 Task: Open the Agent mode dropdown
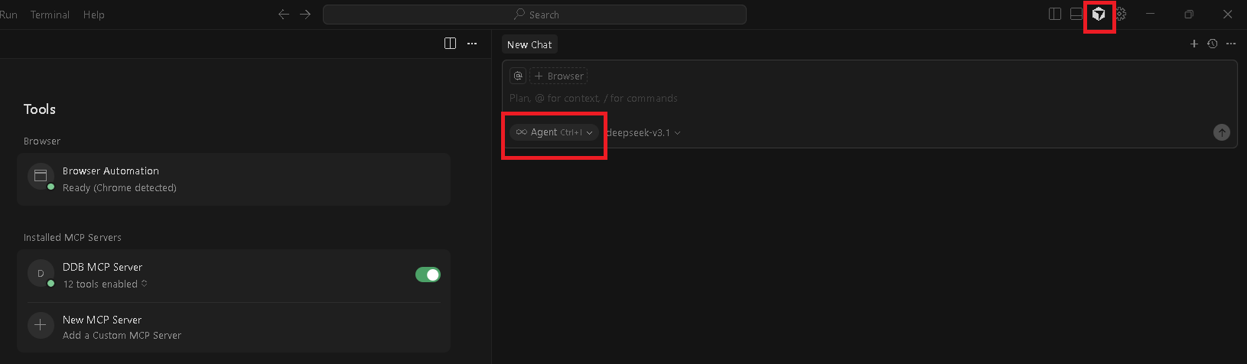554,132
